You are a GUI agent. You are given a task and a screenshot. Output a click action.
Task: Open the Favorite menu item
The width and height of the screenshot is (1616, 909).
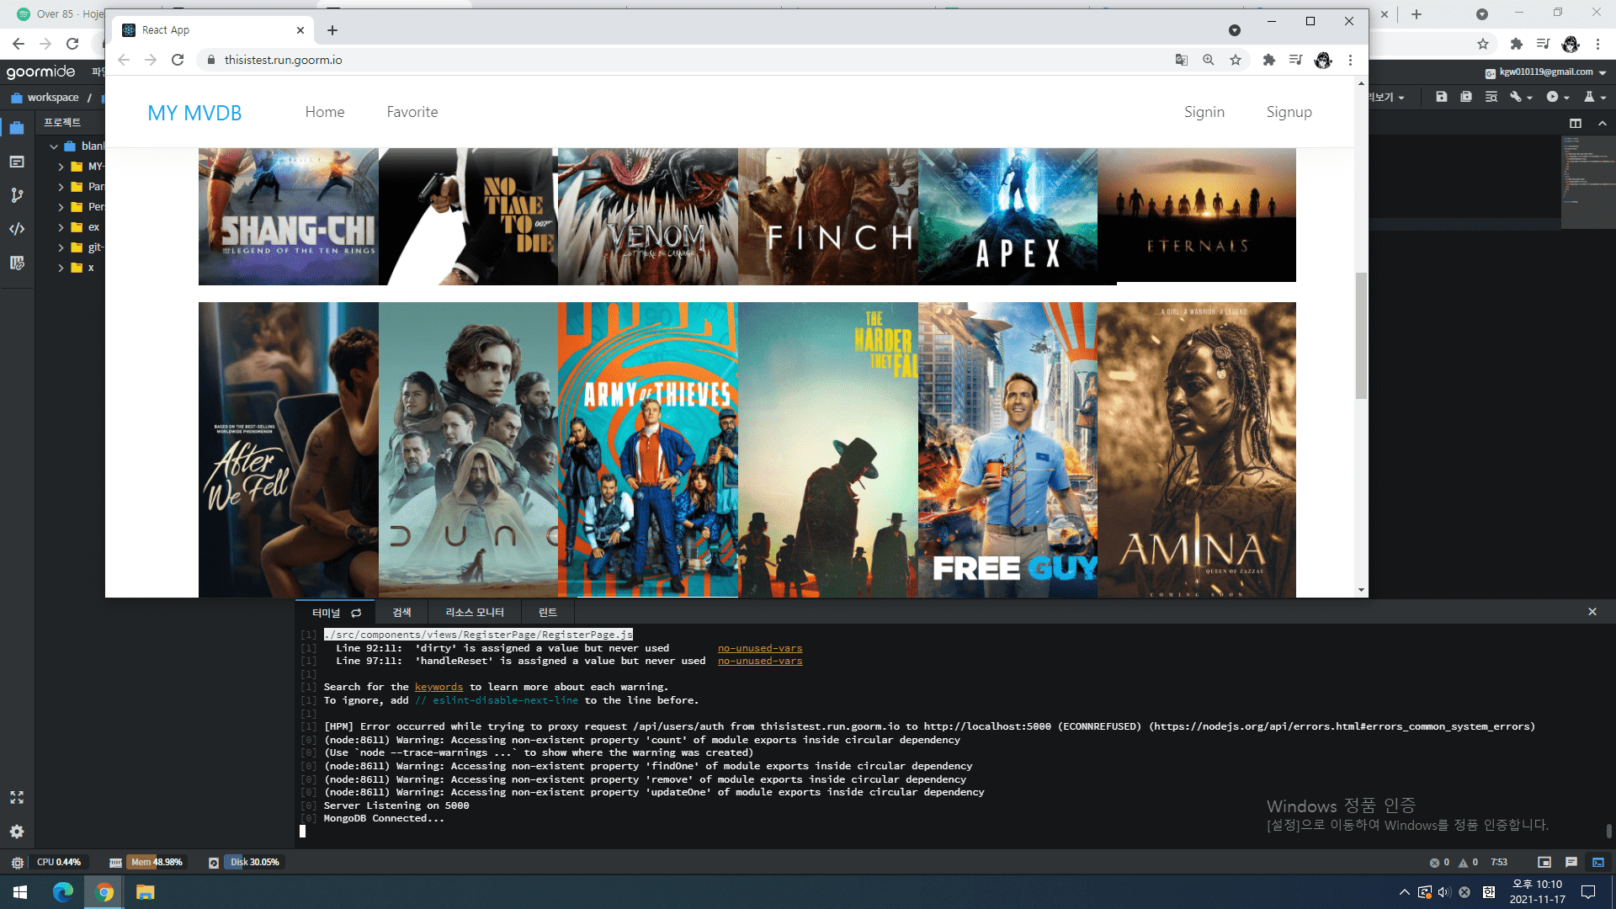(x=412, y=112)
